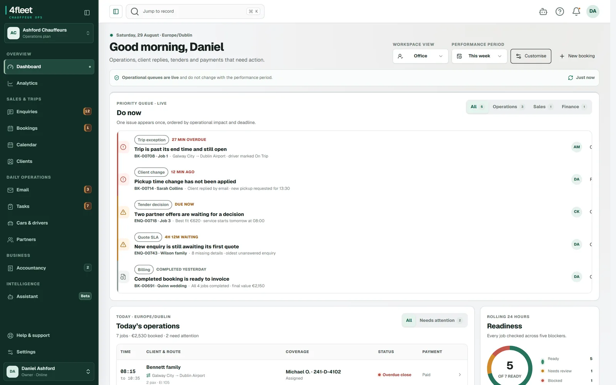Open Help & support
The width and height of the screenshot is (616, 385).
click(49, 335)
